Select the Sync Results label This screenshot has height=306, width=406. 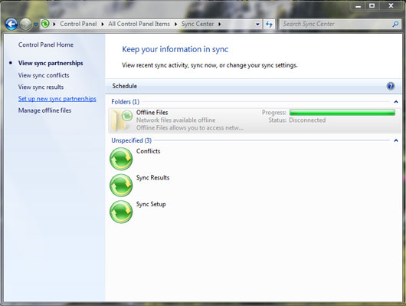coord(152,178)
